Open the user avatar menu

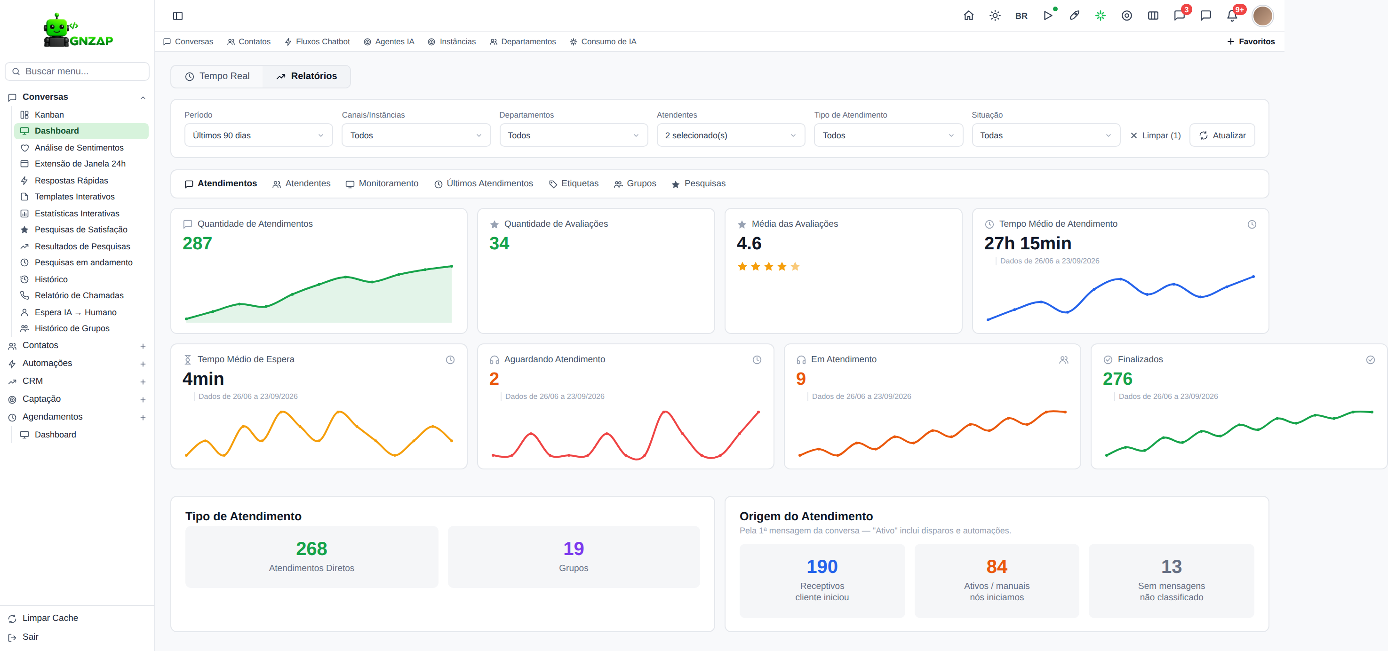1262,16
